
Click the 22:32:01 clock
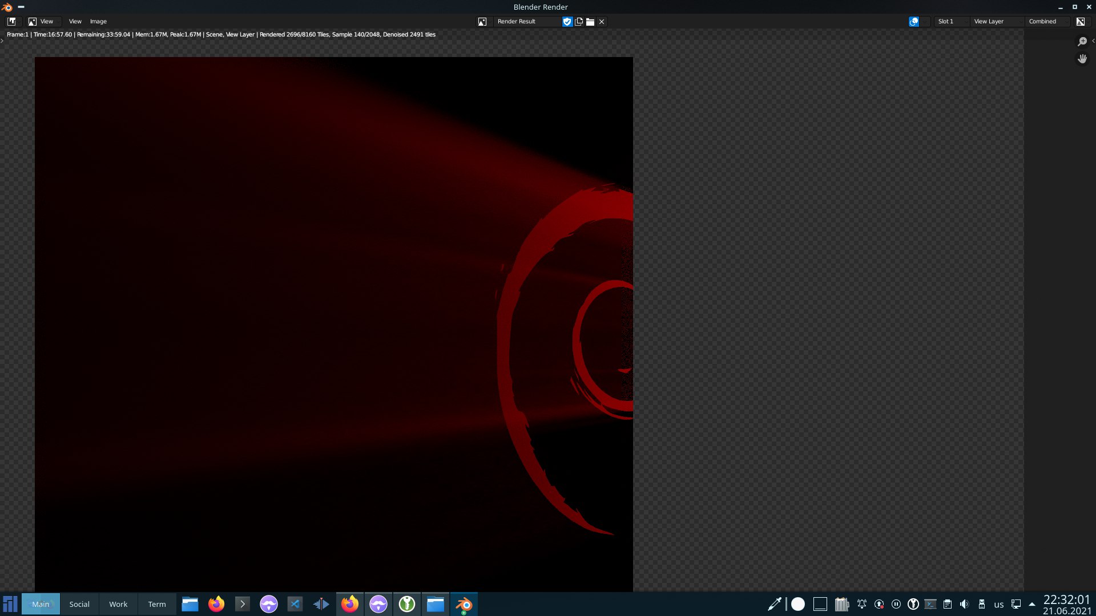coord(1067,599)
